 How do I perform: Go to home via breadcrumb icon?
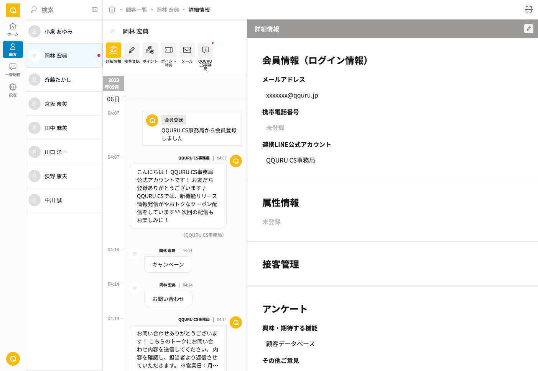point(112,10)
